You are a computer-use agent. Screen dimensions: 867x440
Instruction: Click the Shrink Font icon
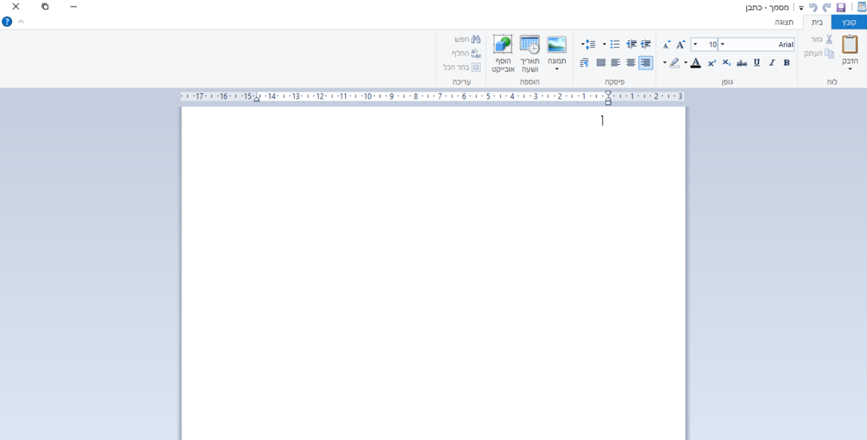pyautogui.click(x=667, y=44)
